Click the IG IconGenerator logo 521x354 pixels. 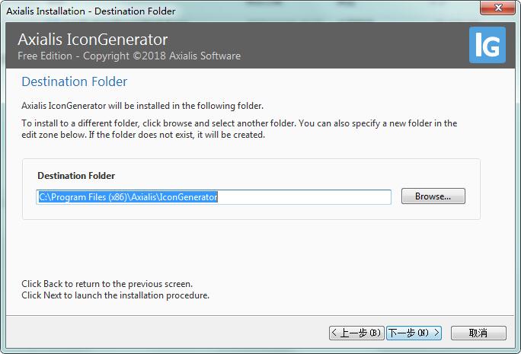click(487, 45)
